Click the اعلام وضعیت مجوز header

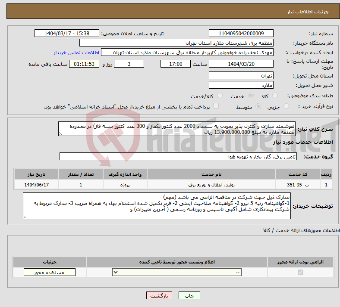point(177,262)
